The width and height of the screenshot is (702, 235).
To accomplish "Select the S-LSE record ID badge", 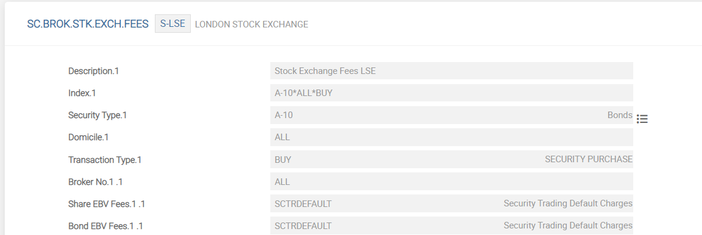I will tap(173, 24).
